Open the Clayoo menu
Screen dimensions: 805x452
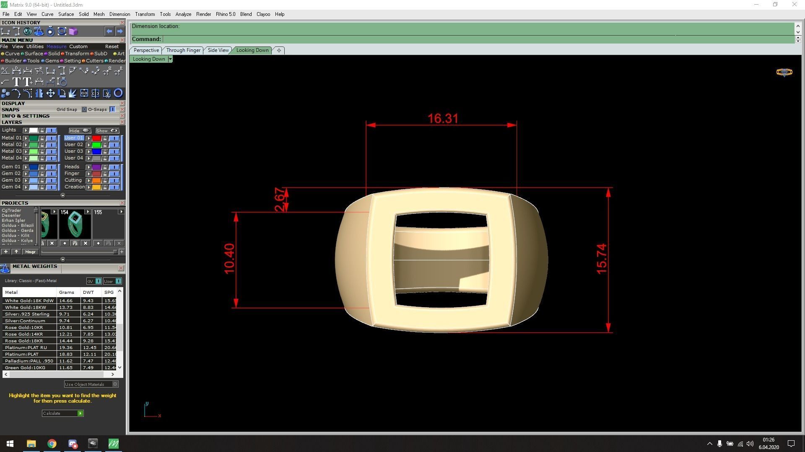point(263,14)
